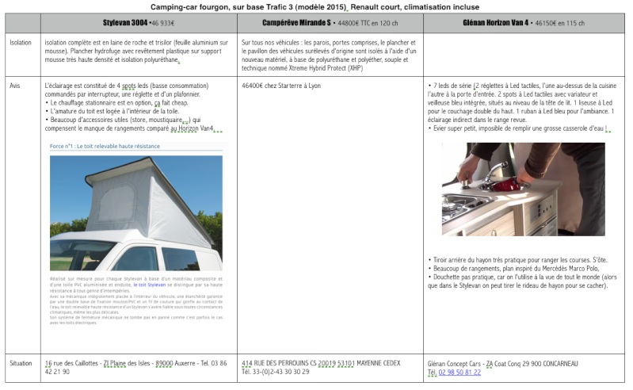Click bullet 'Douchette pas pratique'
The width and height of the screenshot is (633, 390).
pos(522,281)
